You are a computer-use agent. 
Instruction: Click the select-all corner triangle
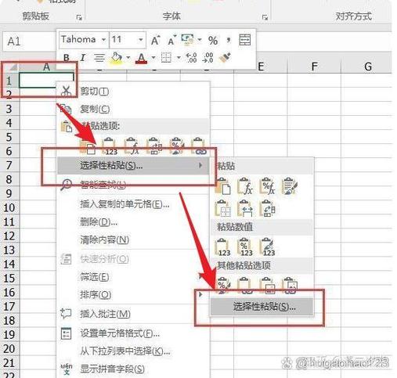pos(13,67)
